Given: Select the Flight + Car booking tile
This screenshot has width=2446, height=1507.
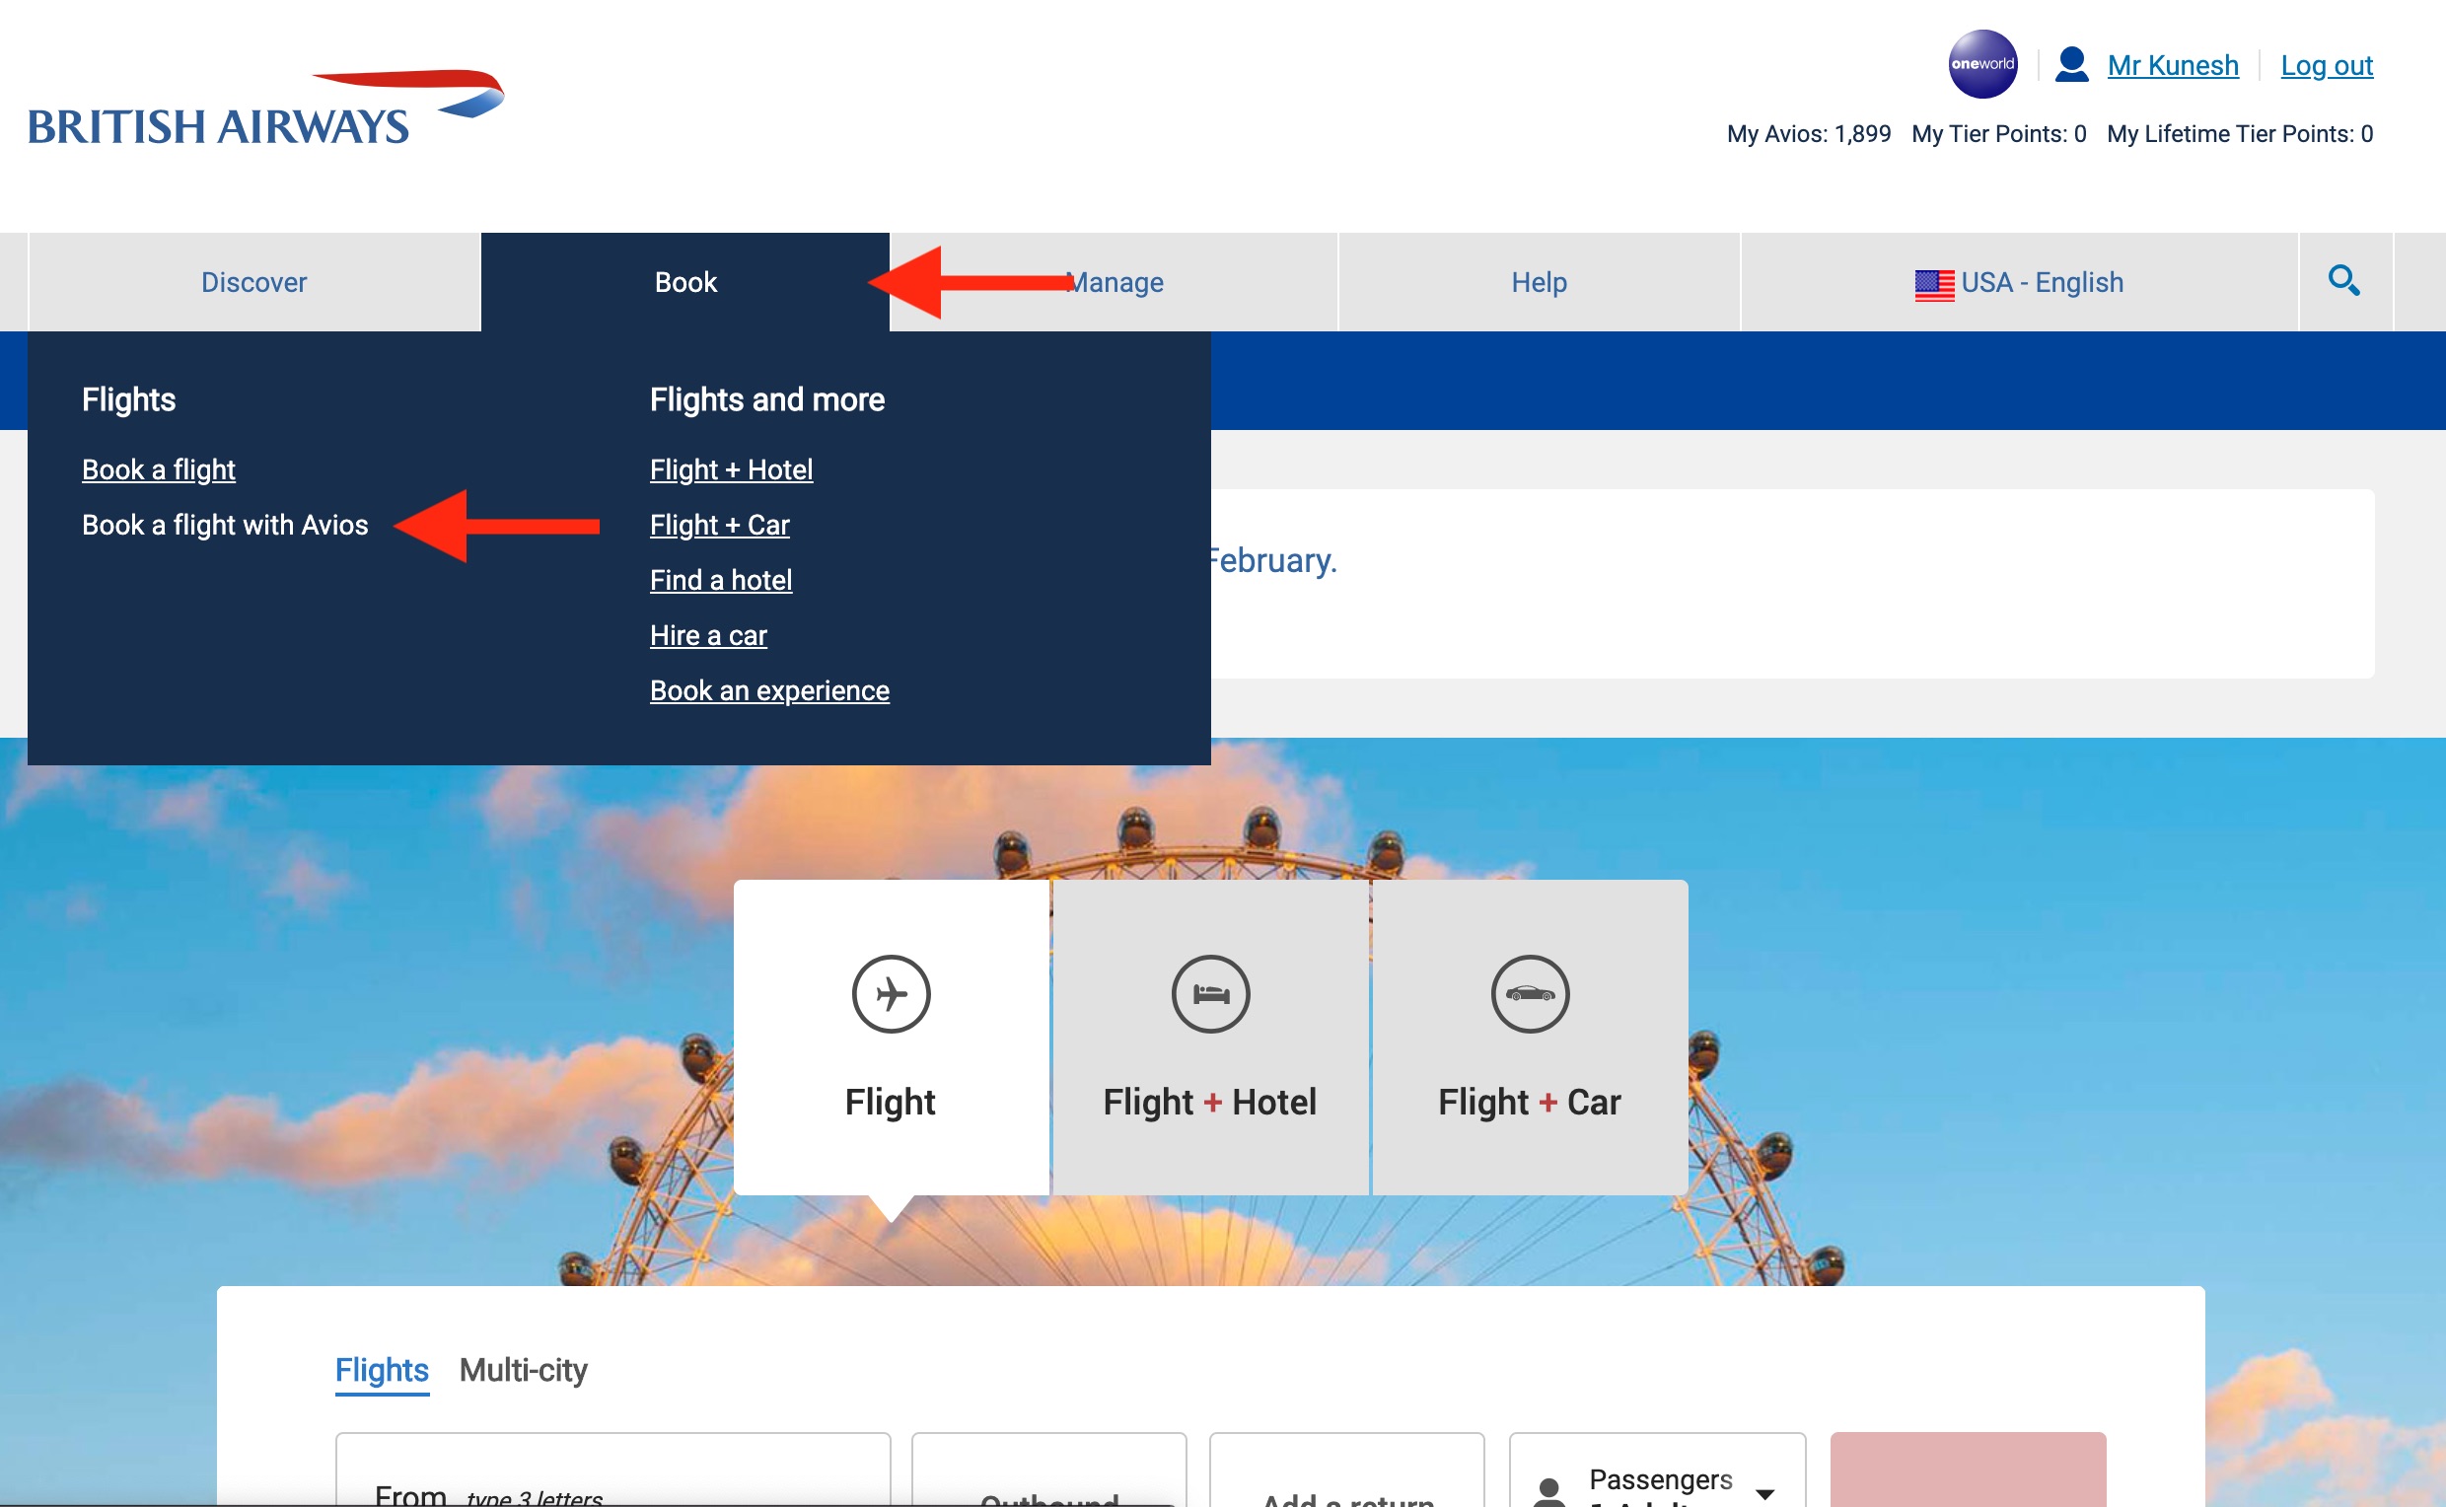Looking at the screenshot, I should click(1530, 1037).
